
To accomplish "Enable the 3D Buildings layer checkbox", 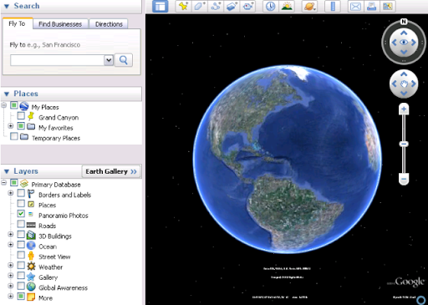I will (21, 234).
